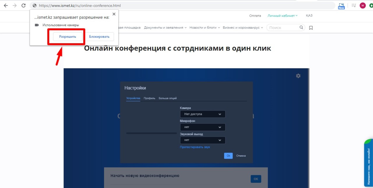
Task: Click the browser back arrow
Action: pyautogui.click(x=6, y=6)
